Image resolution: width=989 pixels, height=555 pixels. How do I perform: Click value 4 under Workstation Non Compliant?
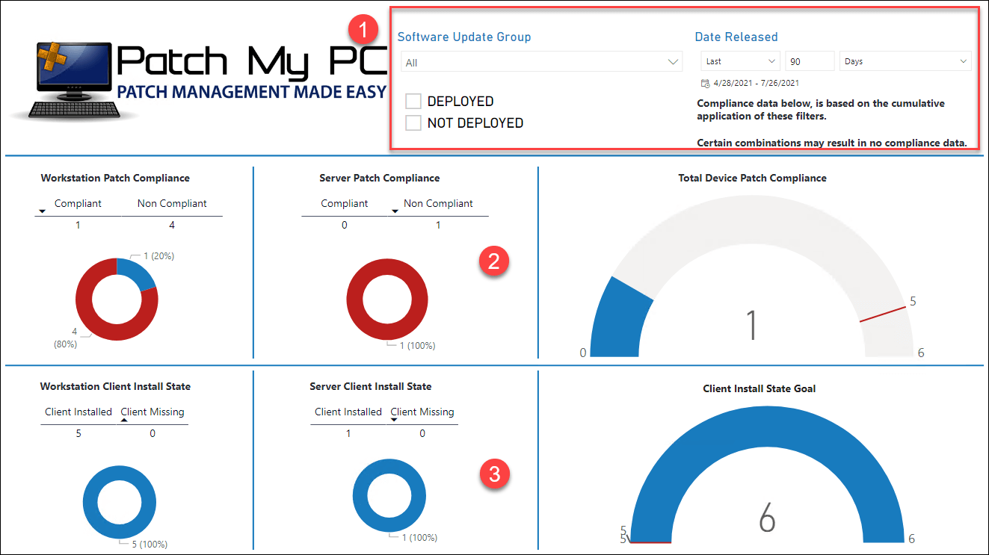coord(172,224)
